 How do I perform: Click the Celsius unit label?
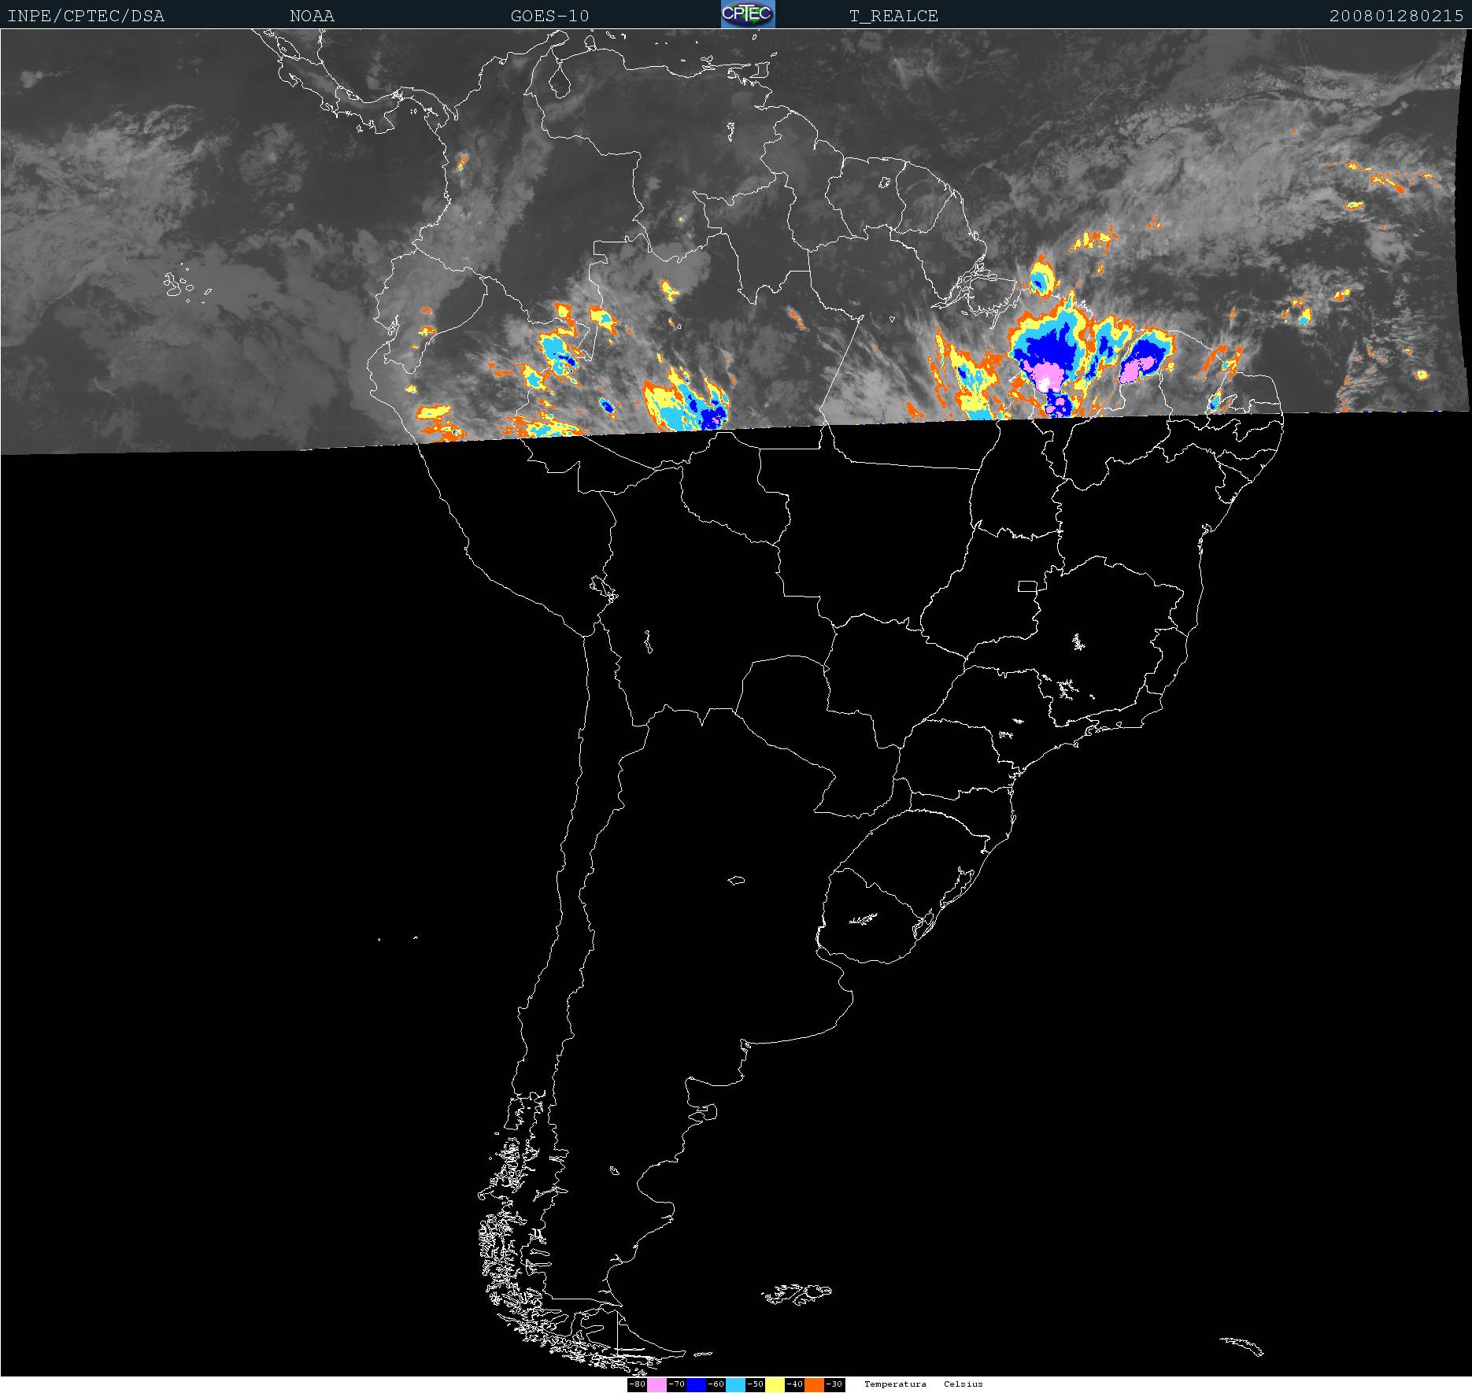963,1384
